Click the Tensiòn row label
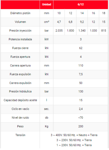Image resolution: width=109 pixels, height=150 pixels. coord(20,135)
